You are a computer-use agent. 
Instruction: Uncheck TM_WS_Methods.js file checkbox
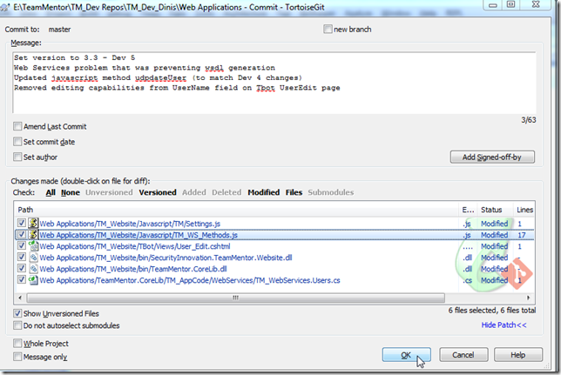click(22, 235)
